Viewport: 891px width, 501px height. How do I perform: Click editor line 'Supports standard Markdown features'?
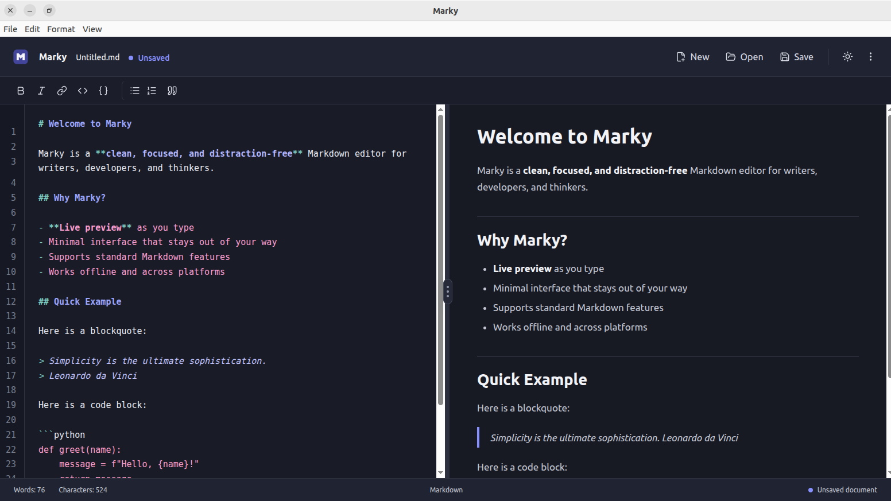point(134,257)
